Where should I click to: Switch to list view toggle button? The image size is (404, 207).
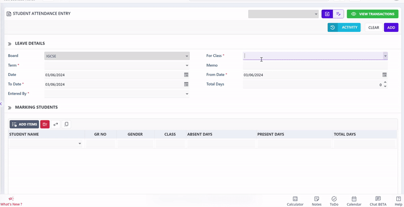(x=339, y=14)
